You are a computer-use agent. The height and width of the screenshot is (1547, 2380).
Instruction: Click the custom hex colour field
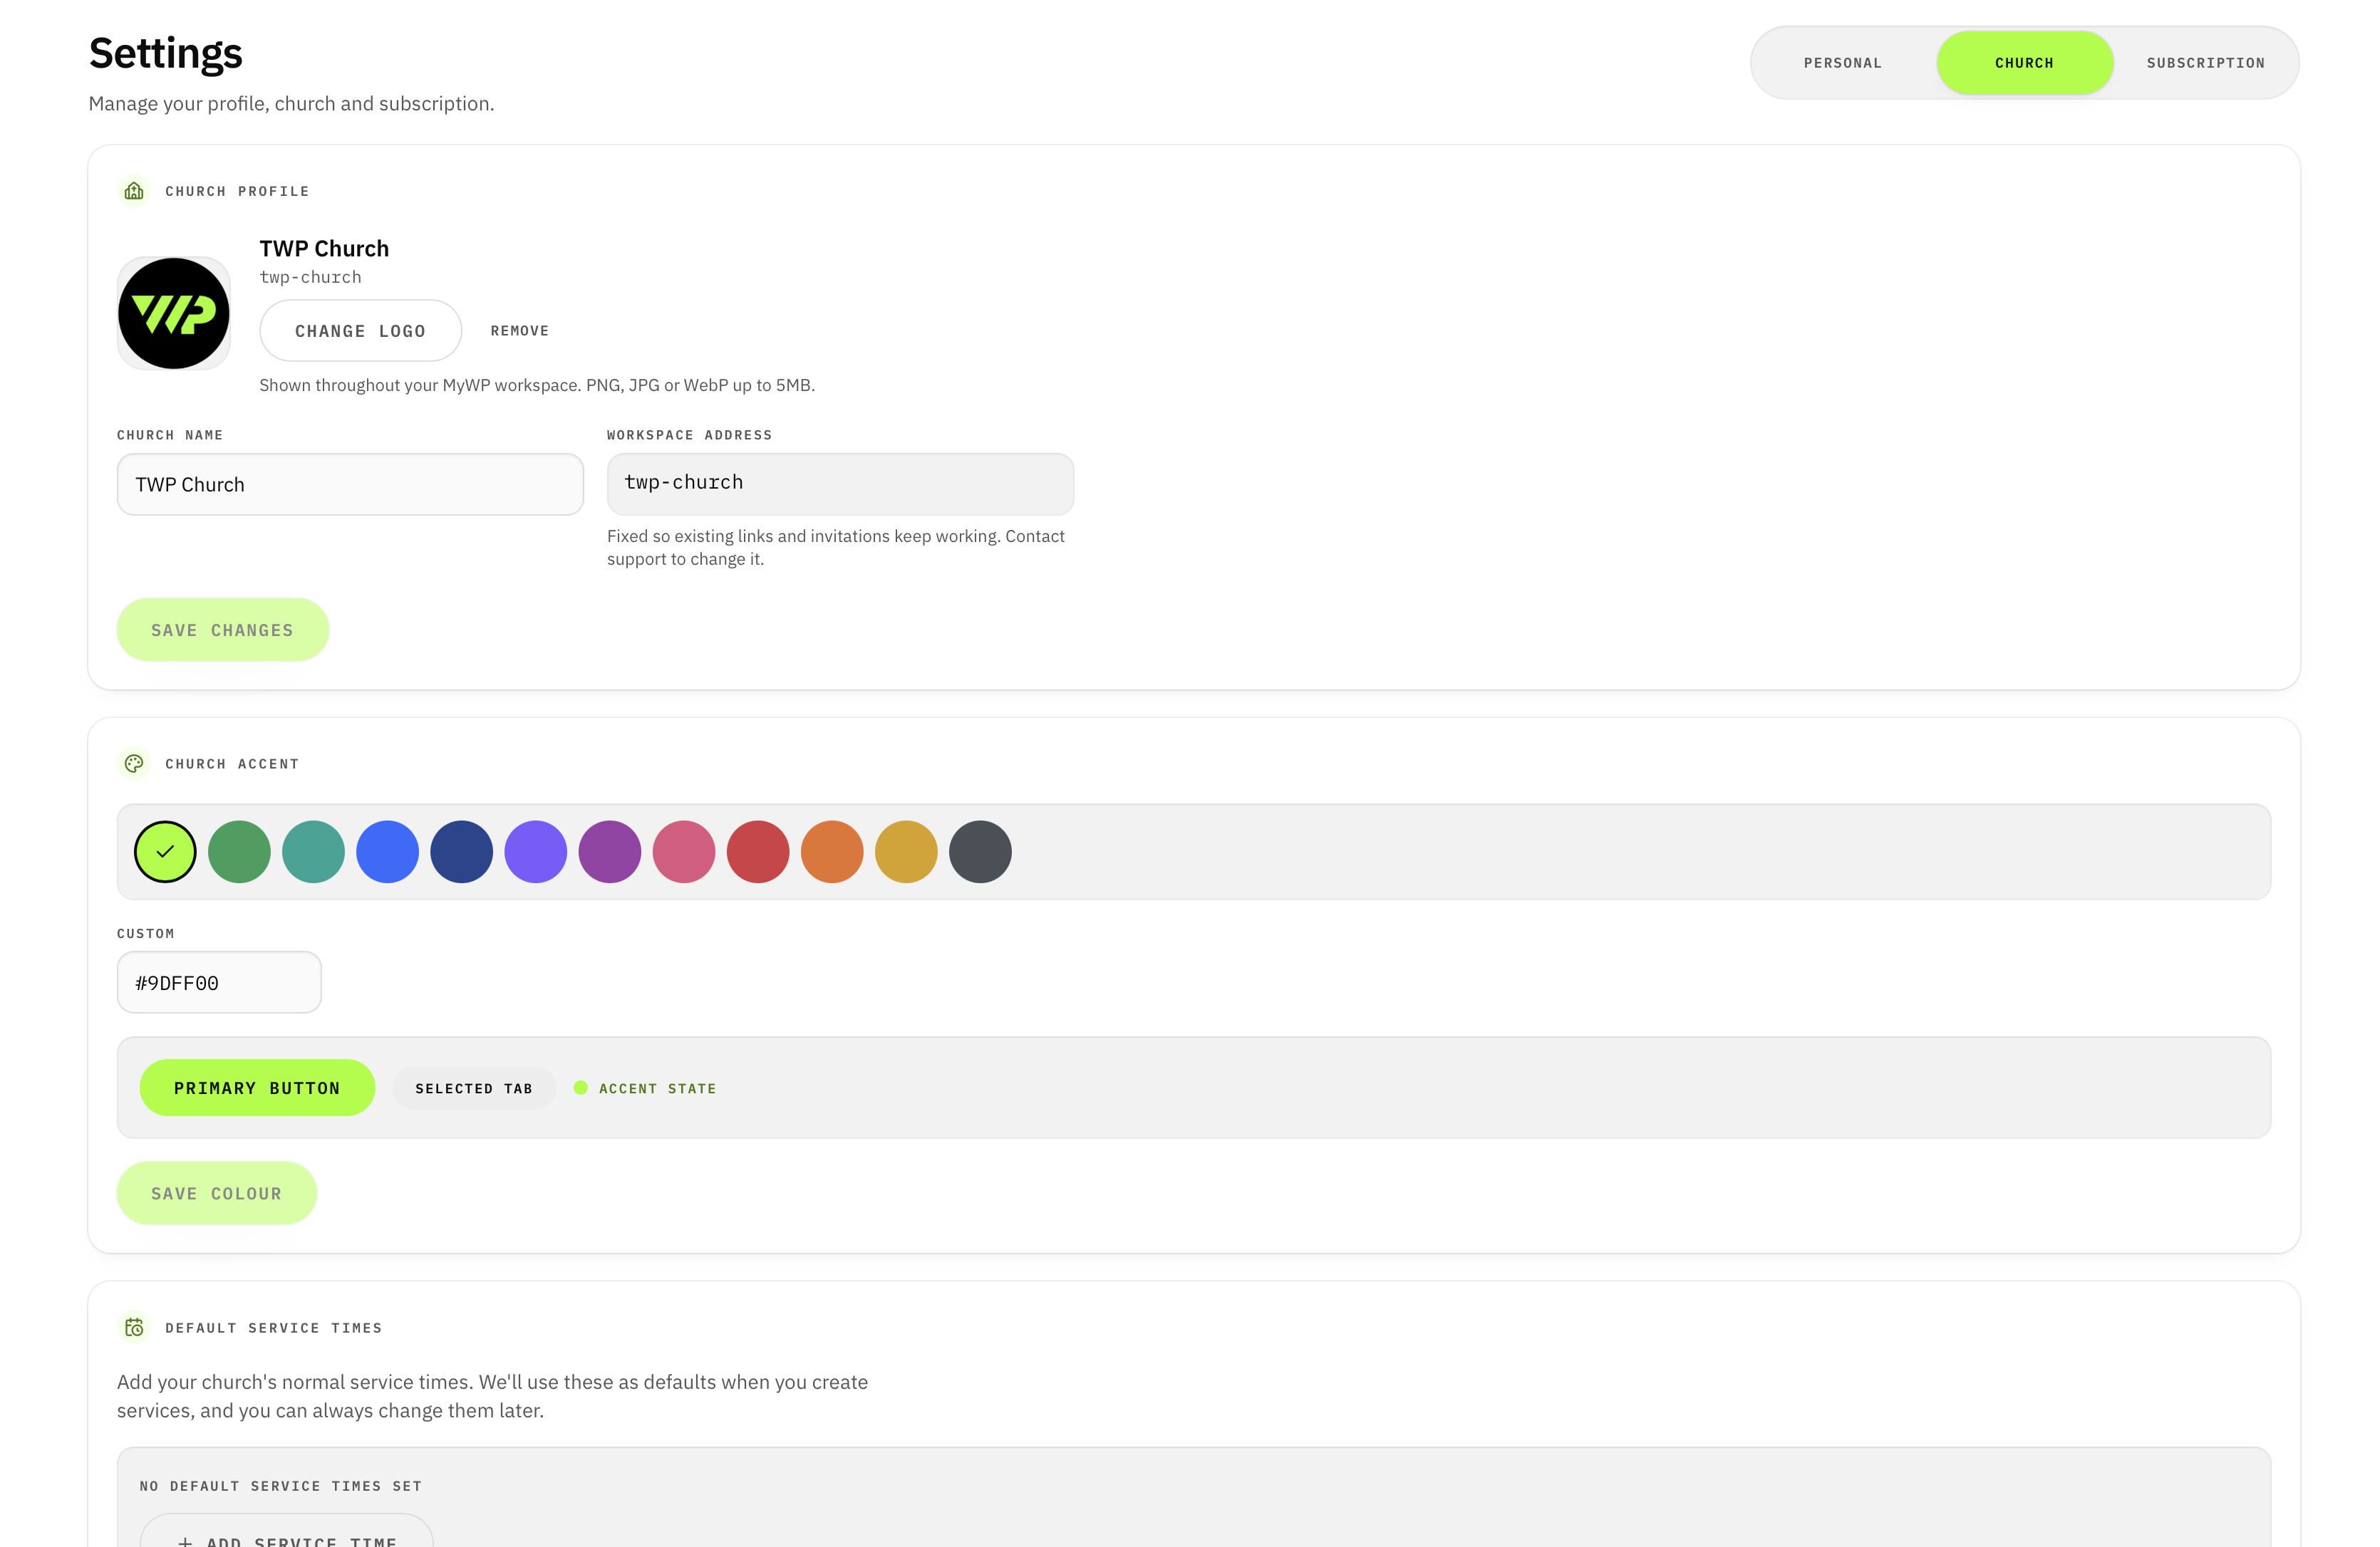coord(219,982)
